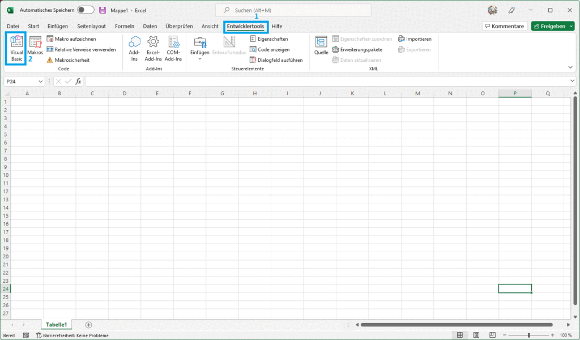Expand the Name Box dropdown
The image size is (580, 340).
(40, 82)
